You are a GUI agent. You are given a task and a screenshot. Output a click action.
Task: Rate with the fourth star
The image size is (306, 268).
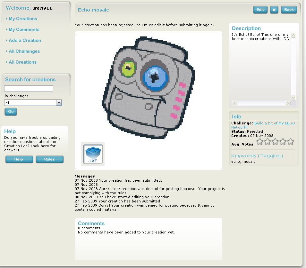[283, 142]
